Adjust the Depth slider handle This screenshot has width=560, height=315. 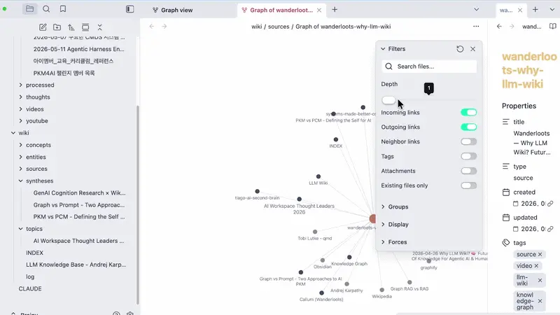pyautogui.click(x=388, y=100)
